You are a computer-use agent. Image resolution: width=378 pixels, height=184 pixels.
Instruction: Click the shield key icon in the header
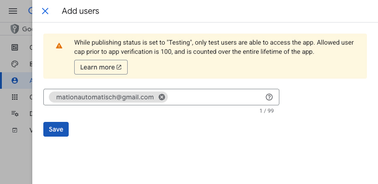click(15, 29)
